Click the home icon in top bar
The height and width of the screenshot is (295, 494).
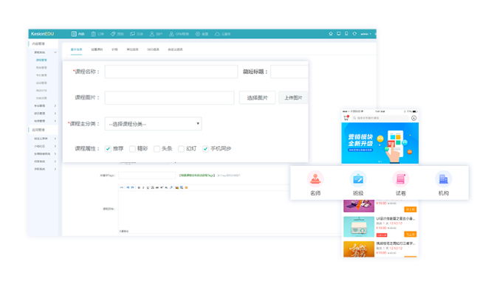[x=331, y=34]
